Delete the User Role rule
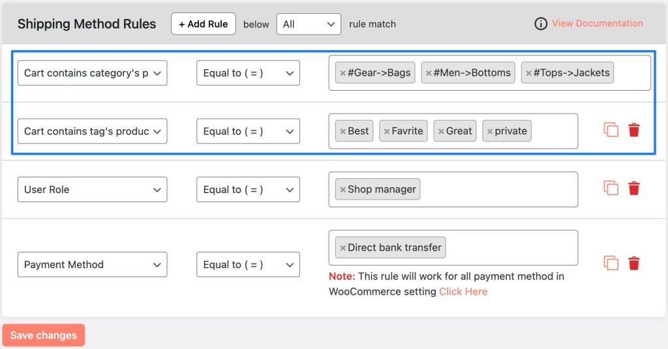 (x=633, y=189)
